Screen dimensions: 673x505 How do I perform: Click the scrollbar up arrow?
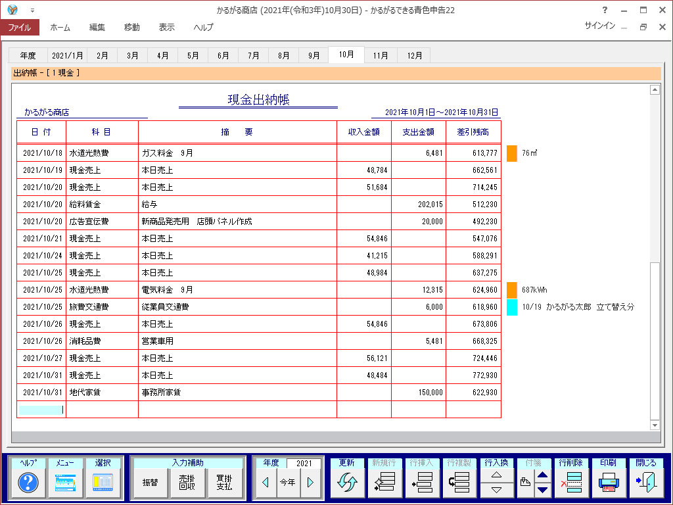[x=655, y=89]
